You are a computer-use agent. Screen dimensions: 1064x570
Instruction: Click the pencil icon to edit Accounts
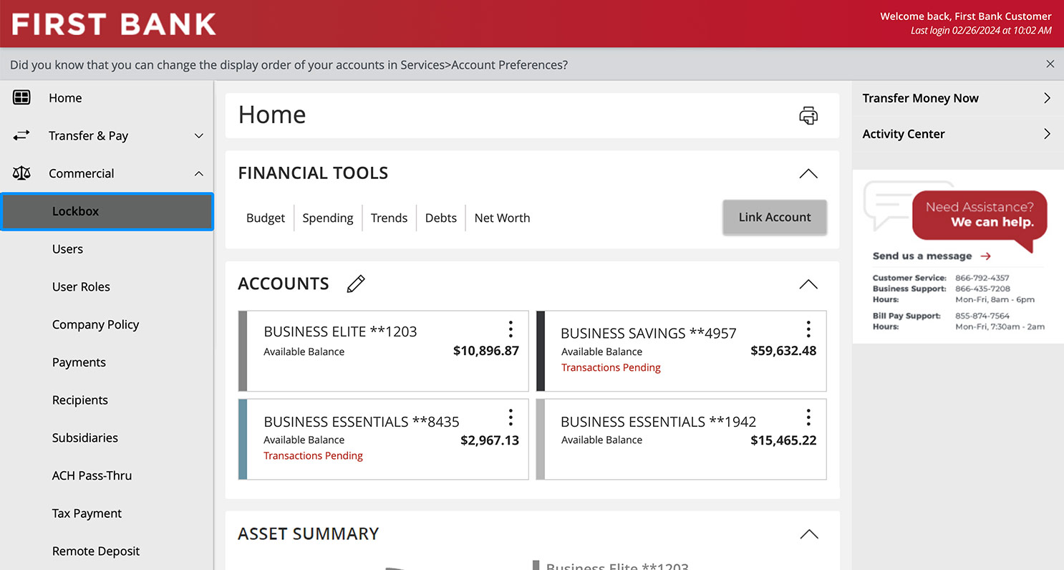point(356,284)
